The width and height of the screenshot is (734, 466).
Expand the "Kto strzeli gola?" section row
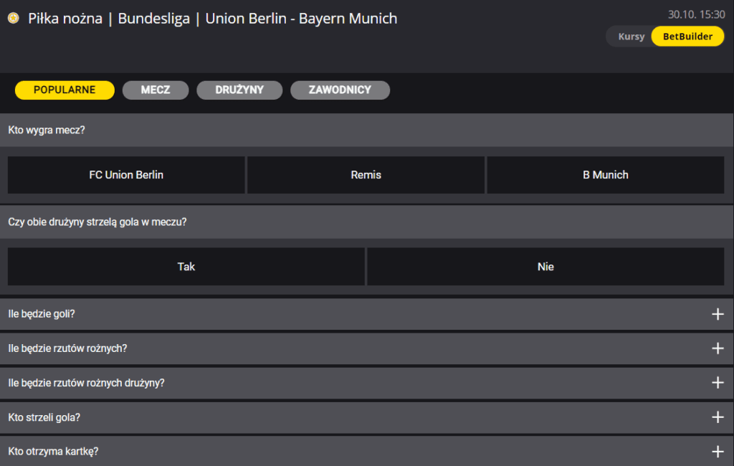[x=366, y=417]
